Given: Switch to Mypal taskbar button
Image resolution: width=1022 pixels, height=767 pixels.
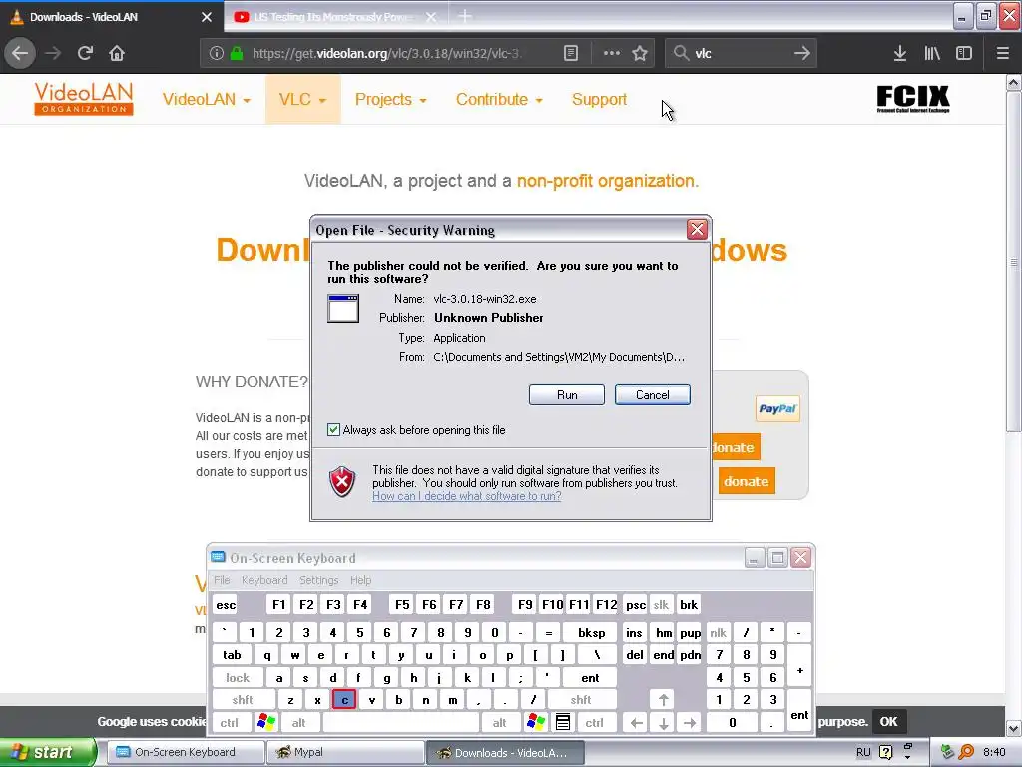Looking at the screenshot, I should coord(345,752).
